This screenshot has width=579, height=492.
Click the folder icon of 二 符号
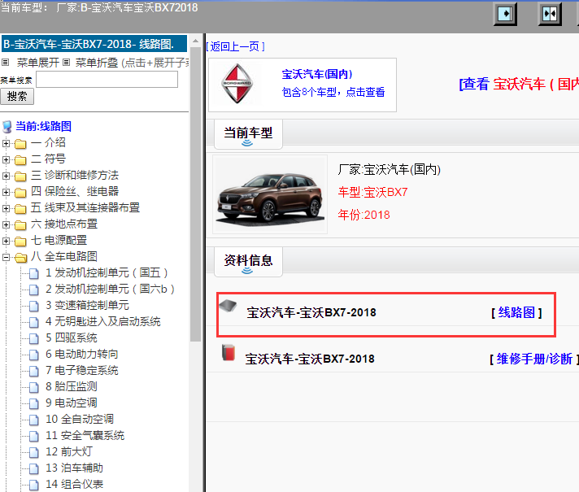(x=20, y=159)
